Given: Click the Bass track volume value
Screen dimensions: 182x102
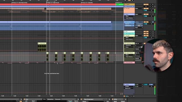Looking at the screenshot, I should [x=146, y=16].
